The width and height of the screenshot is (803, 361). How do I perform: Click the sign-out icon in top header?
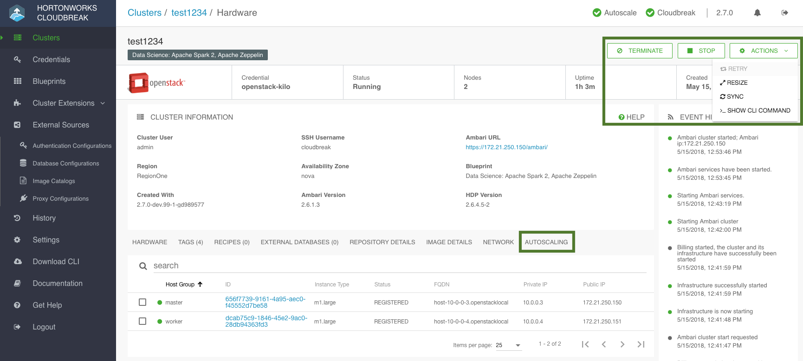tap(784, 13)
